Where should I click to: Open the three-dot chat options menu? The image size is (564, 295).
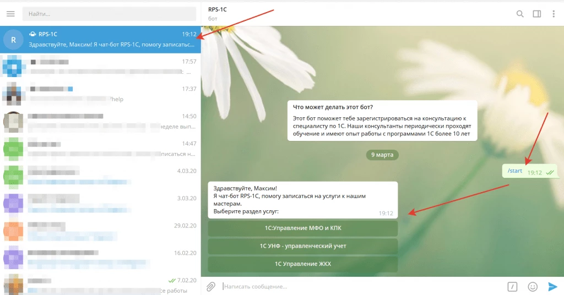[553, 14]
